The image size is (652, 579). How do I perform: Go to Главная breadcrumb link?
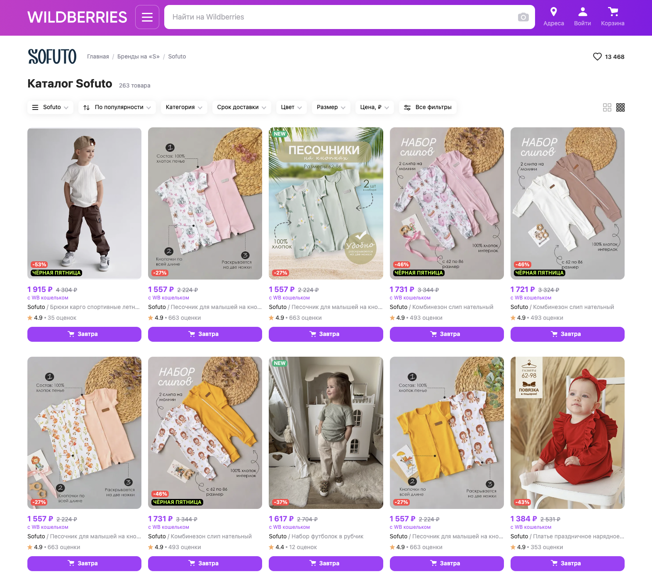pos(98,56)
